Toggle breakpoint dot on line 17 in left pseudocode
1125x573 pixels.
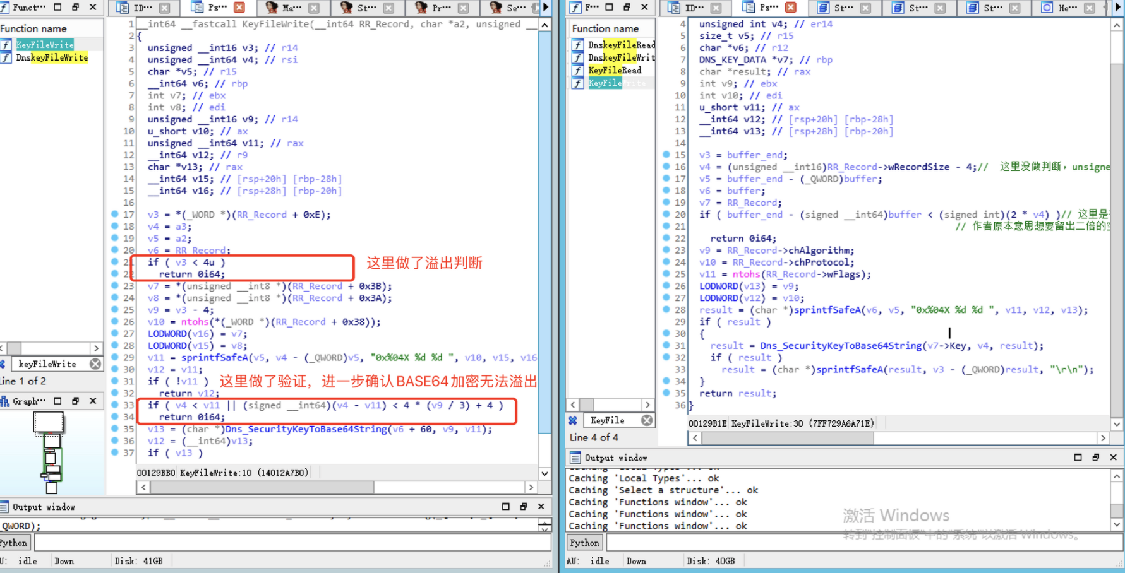(x=115, y=214)
